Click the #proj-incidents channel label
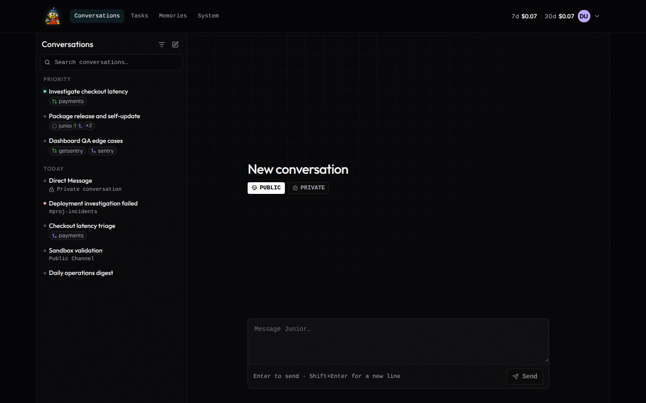The width and height of the screenshot is (646, 403). (73, 211)
